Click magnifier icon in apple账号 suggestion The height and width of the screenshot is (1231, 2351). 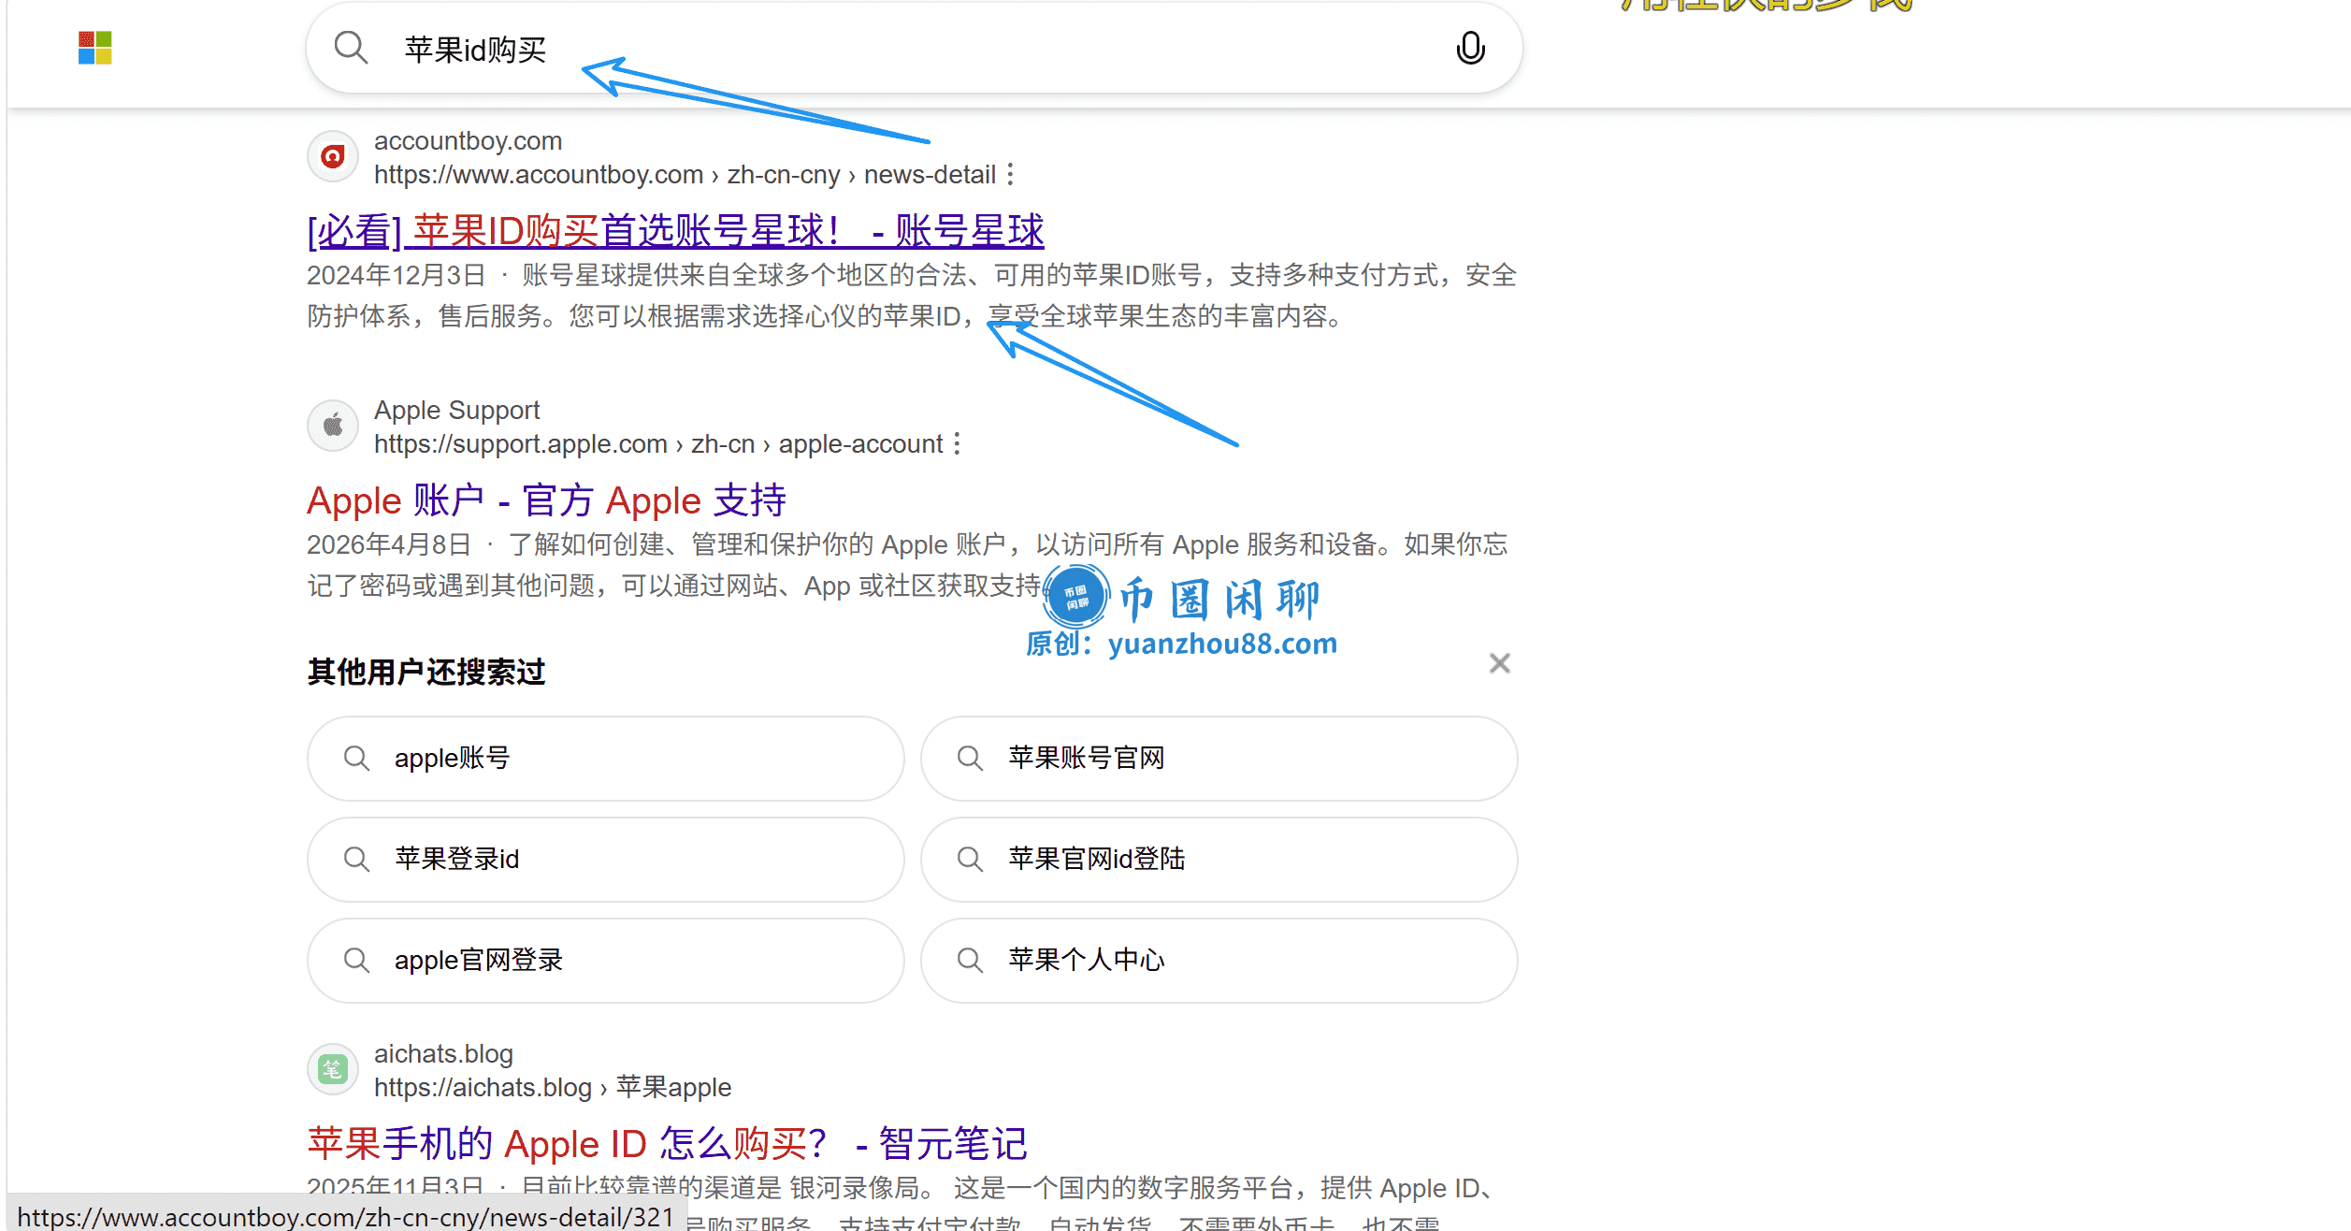356,759
